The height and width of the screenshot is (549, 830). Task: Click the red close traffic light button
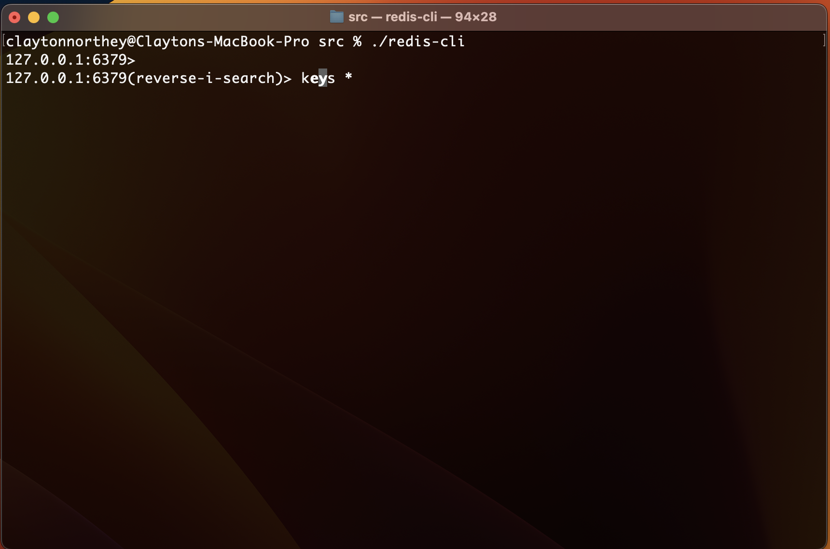pos(14,17)
